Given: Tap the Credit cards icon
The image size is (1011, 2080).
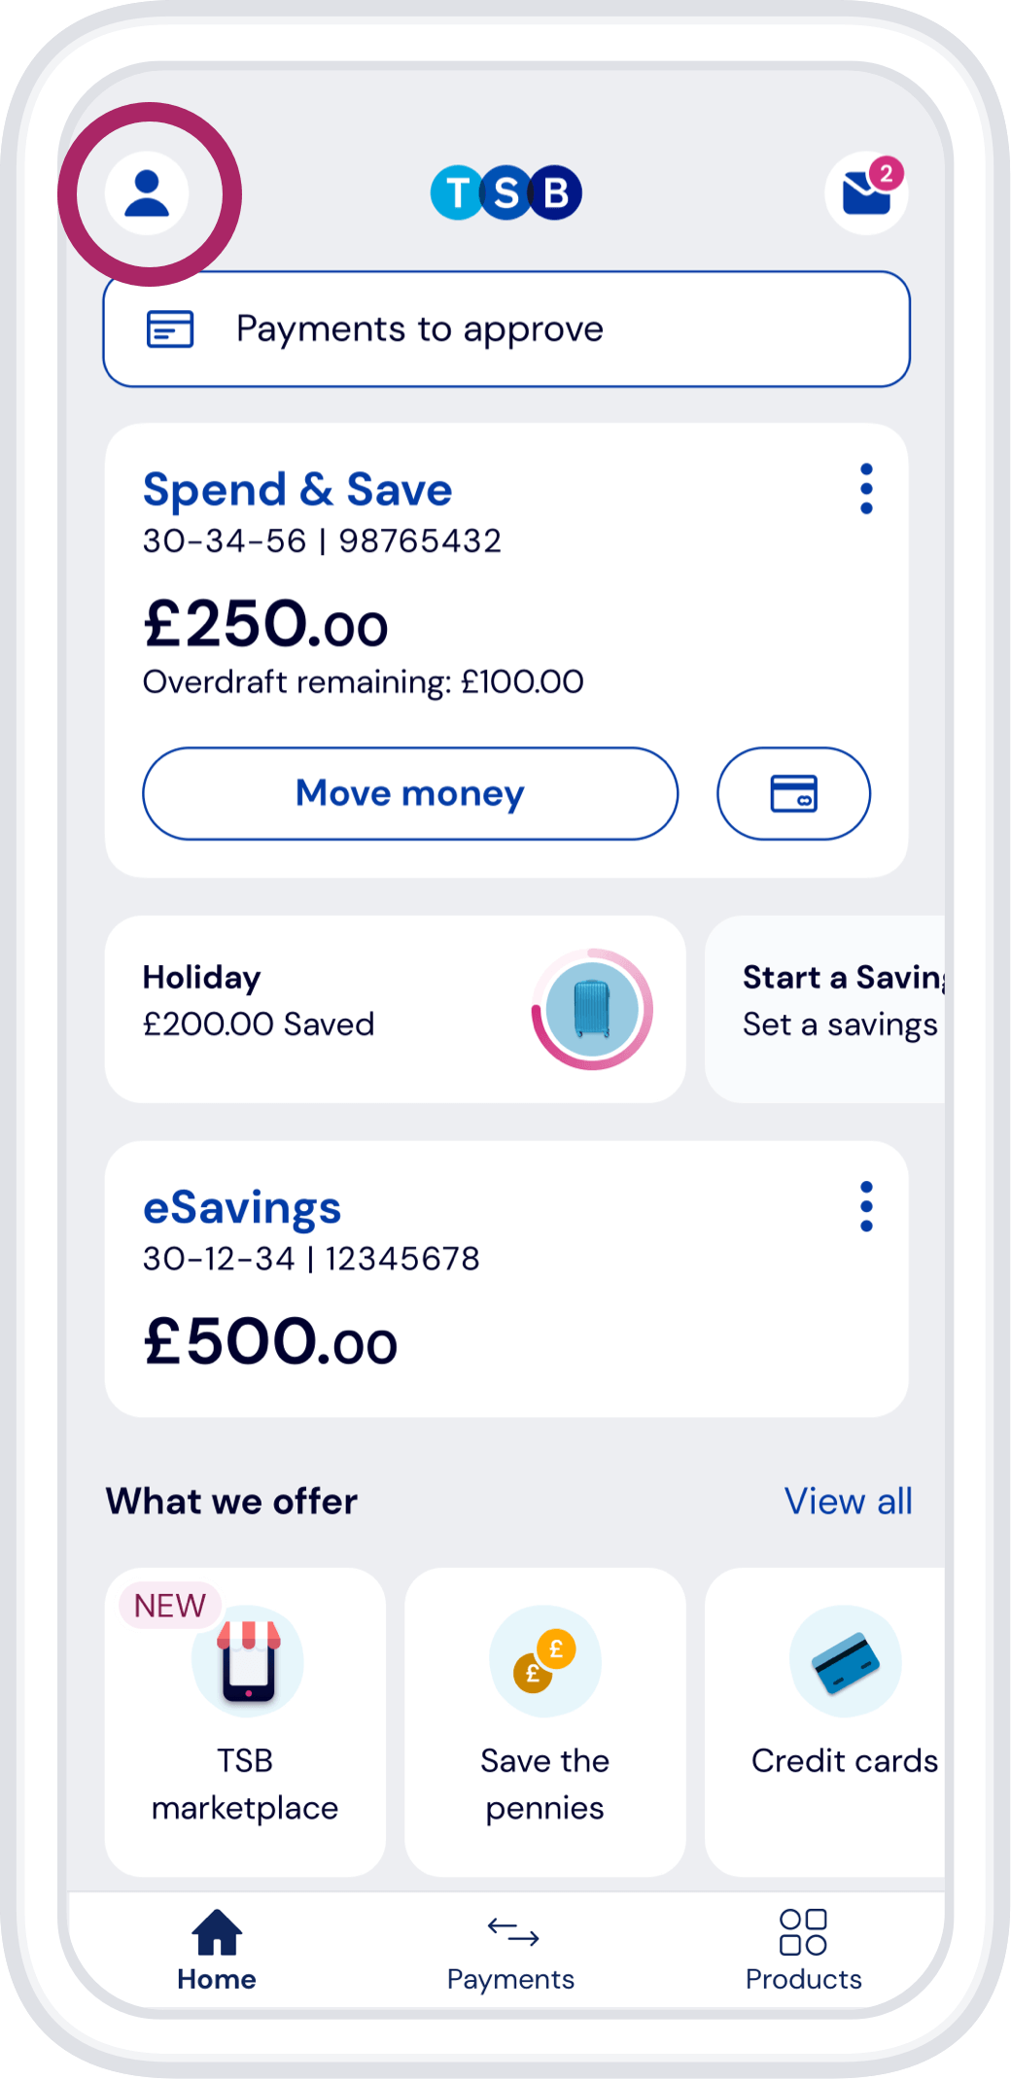Looking at the screenshot, I should click(x=845, y=1661).
